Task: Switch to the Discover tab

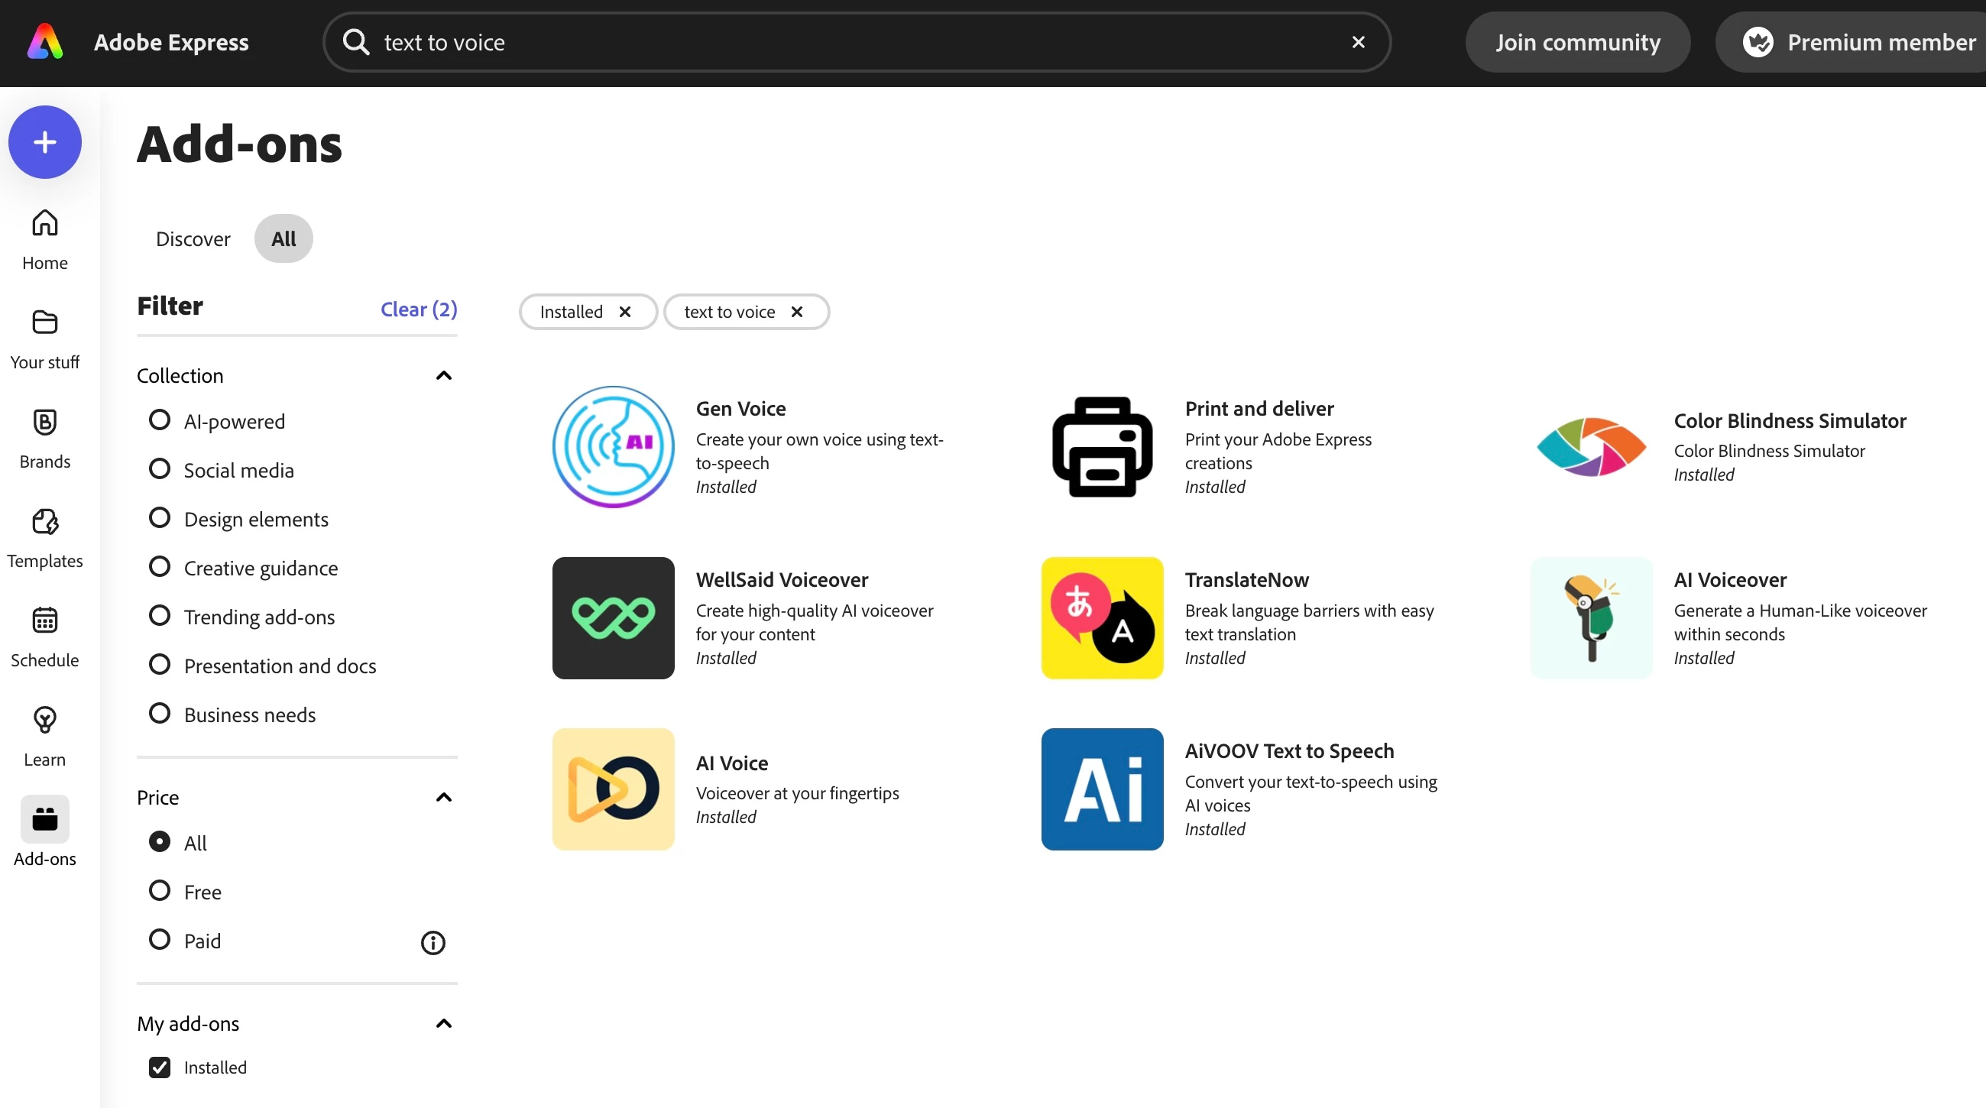Action: [193, 239]
